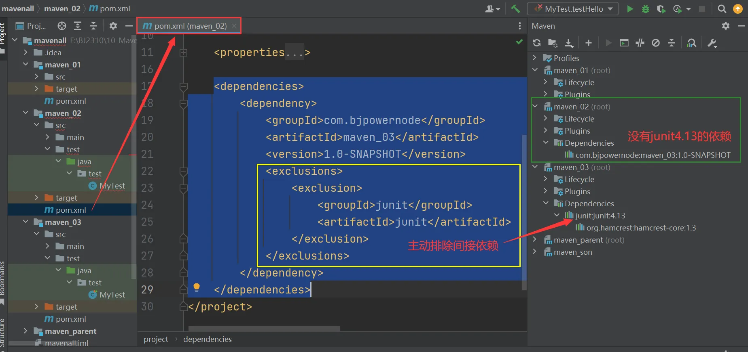The width and height of the screenshot is (748, 352).
Task: Click maven_02 in the navigation bar
Action: coord(62,8)
